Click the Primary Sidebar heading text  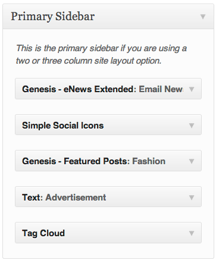click(52, 17)
